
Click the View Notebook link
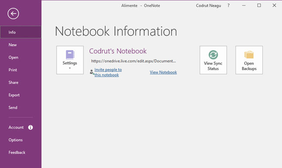163,72
